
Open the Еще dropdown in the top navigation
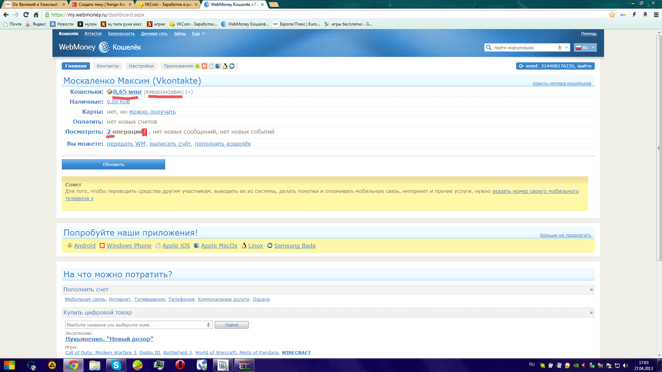point(198,34)
